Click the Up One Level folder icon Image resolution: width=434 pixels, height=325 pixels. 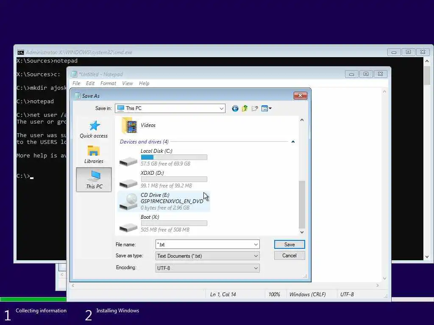coord(245,109)
